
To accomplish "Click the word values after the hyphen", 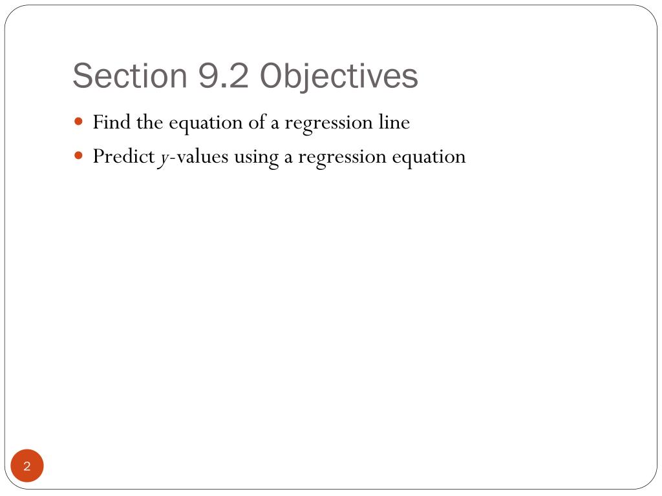I will point(202,156).
